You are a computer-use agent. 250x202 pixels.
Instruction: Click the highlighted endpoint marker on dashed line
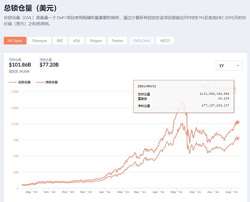click(237, 122)
